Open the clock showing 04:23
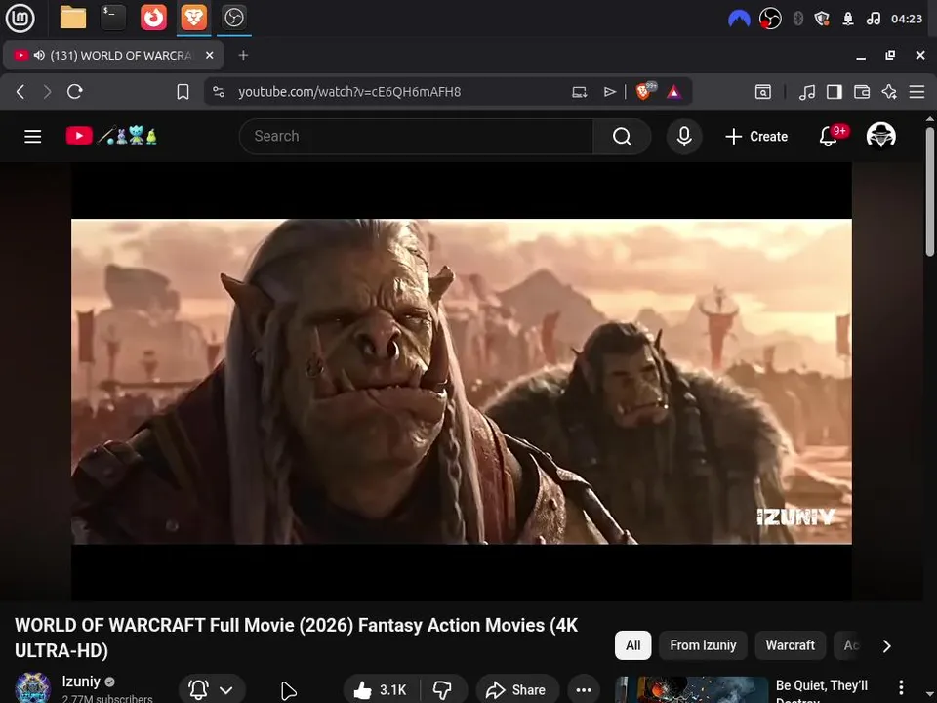The width and height of the screenshot is (937, 703). 907,19
